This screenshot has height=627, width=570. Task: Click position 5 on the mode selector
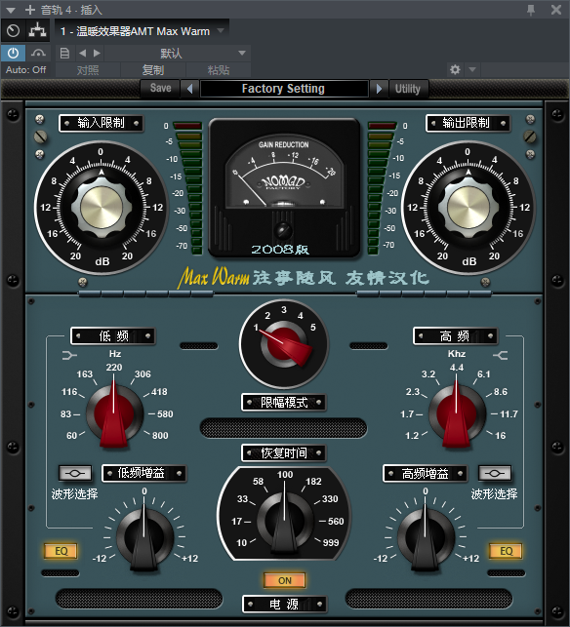tap(313, 327)
